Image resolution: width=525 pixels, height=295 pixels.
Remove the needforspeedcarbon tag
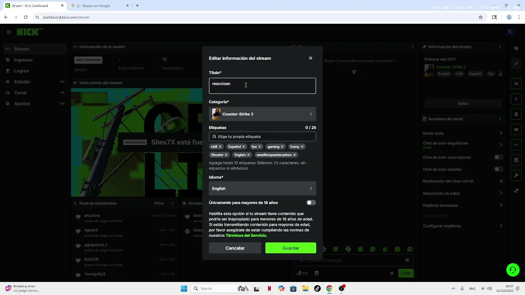(294, 155)
